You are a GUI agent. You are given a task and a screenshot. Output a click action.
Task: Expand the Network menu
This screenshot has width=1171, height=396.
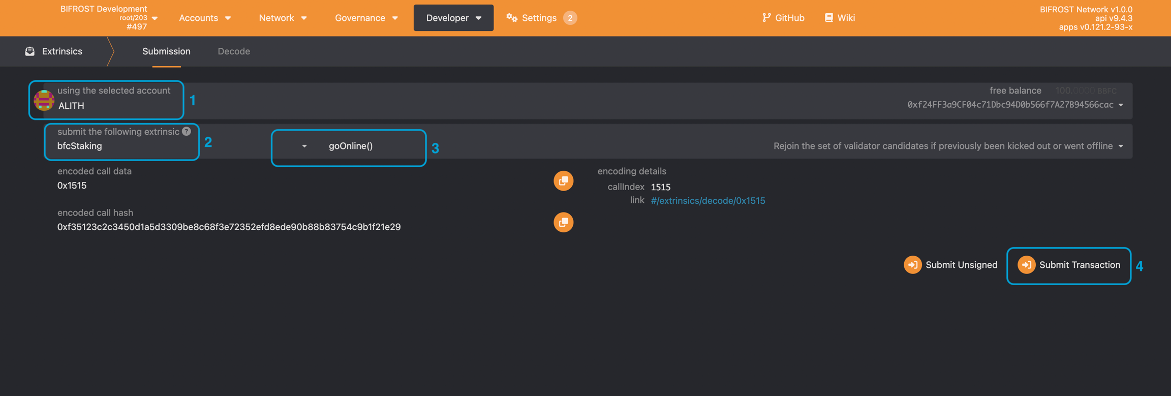(x=283, y=18)
